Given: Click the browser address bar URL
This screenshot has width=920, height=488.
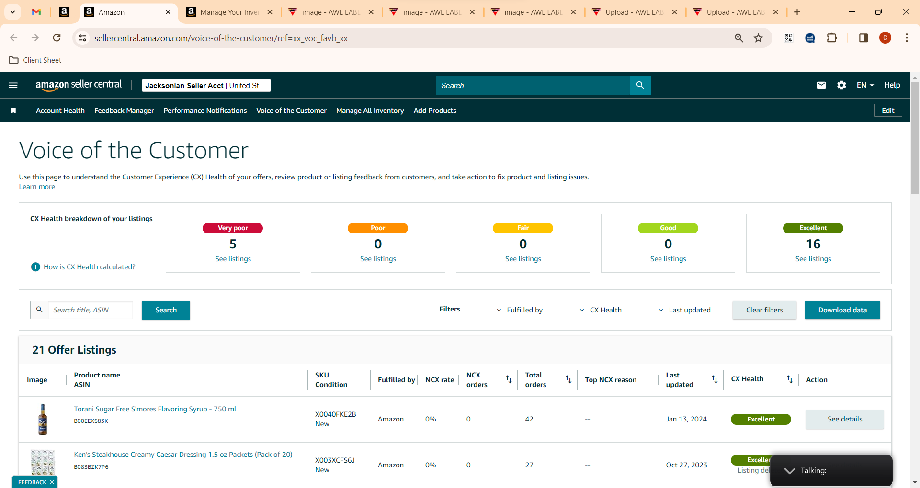Looking at the screenshot, I should pos(221,38).
